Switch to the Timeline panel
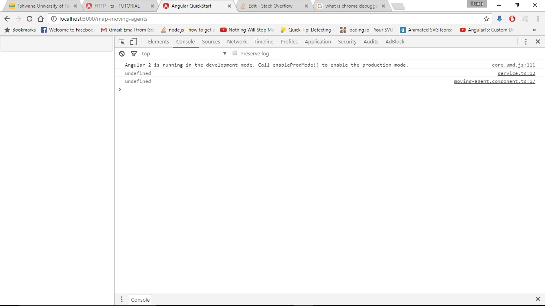 (264, 42)
